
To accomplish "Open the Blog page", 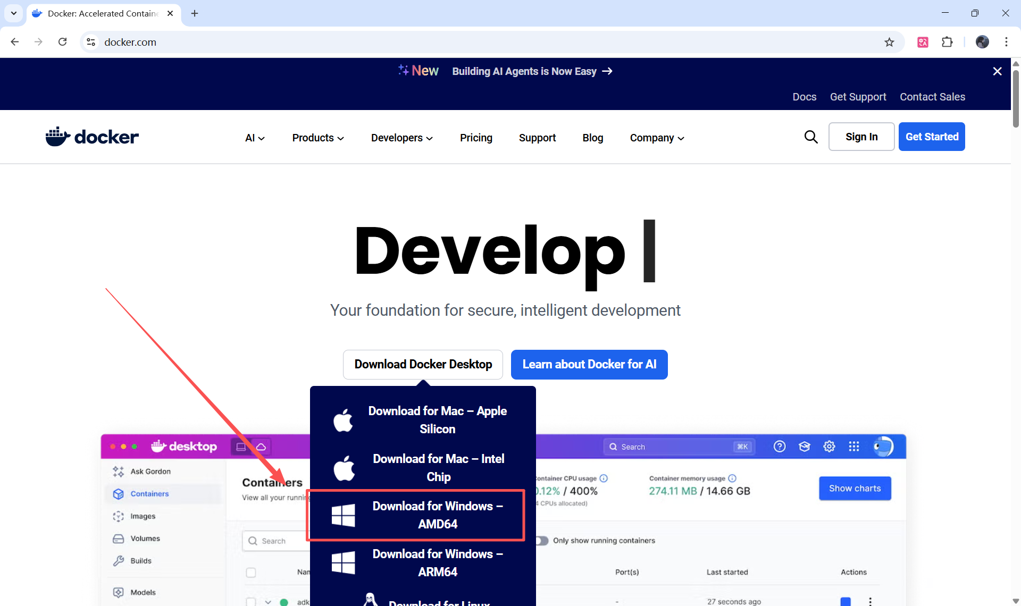I will [x=592, y=138].
